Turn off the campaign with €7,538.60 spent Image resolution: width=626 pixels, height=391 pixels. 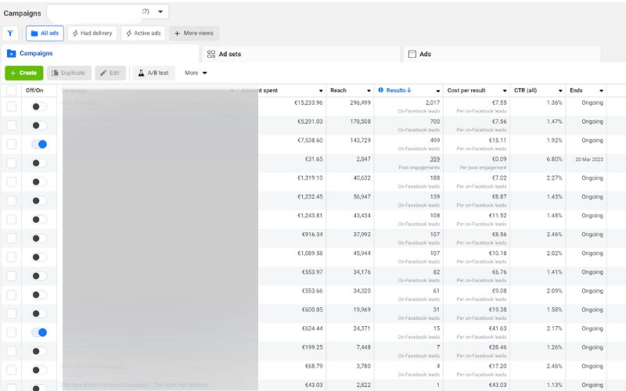tap(39, 144)
